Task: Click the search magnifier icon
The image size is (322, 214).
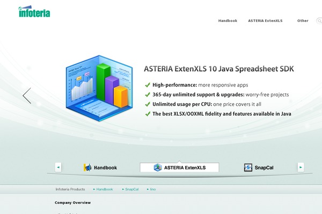Action: pos(319,21)
